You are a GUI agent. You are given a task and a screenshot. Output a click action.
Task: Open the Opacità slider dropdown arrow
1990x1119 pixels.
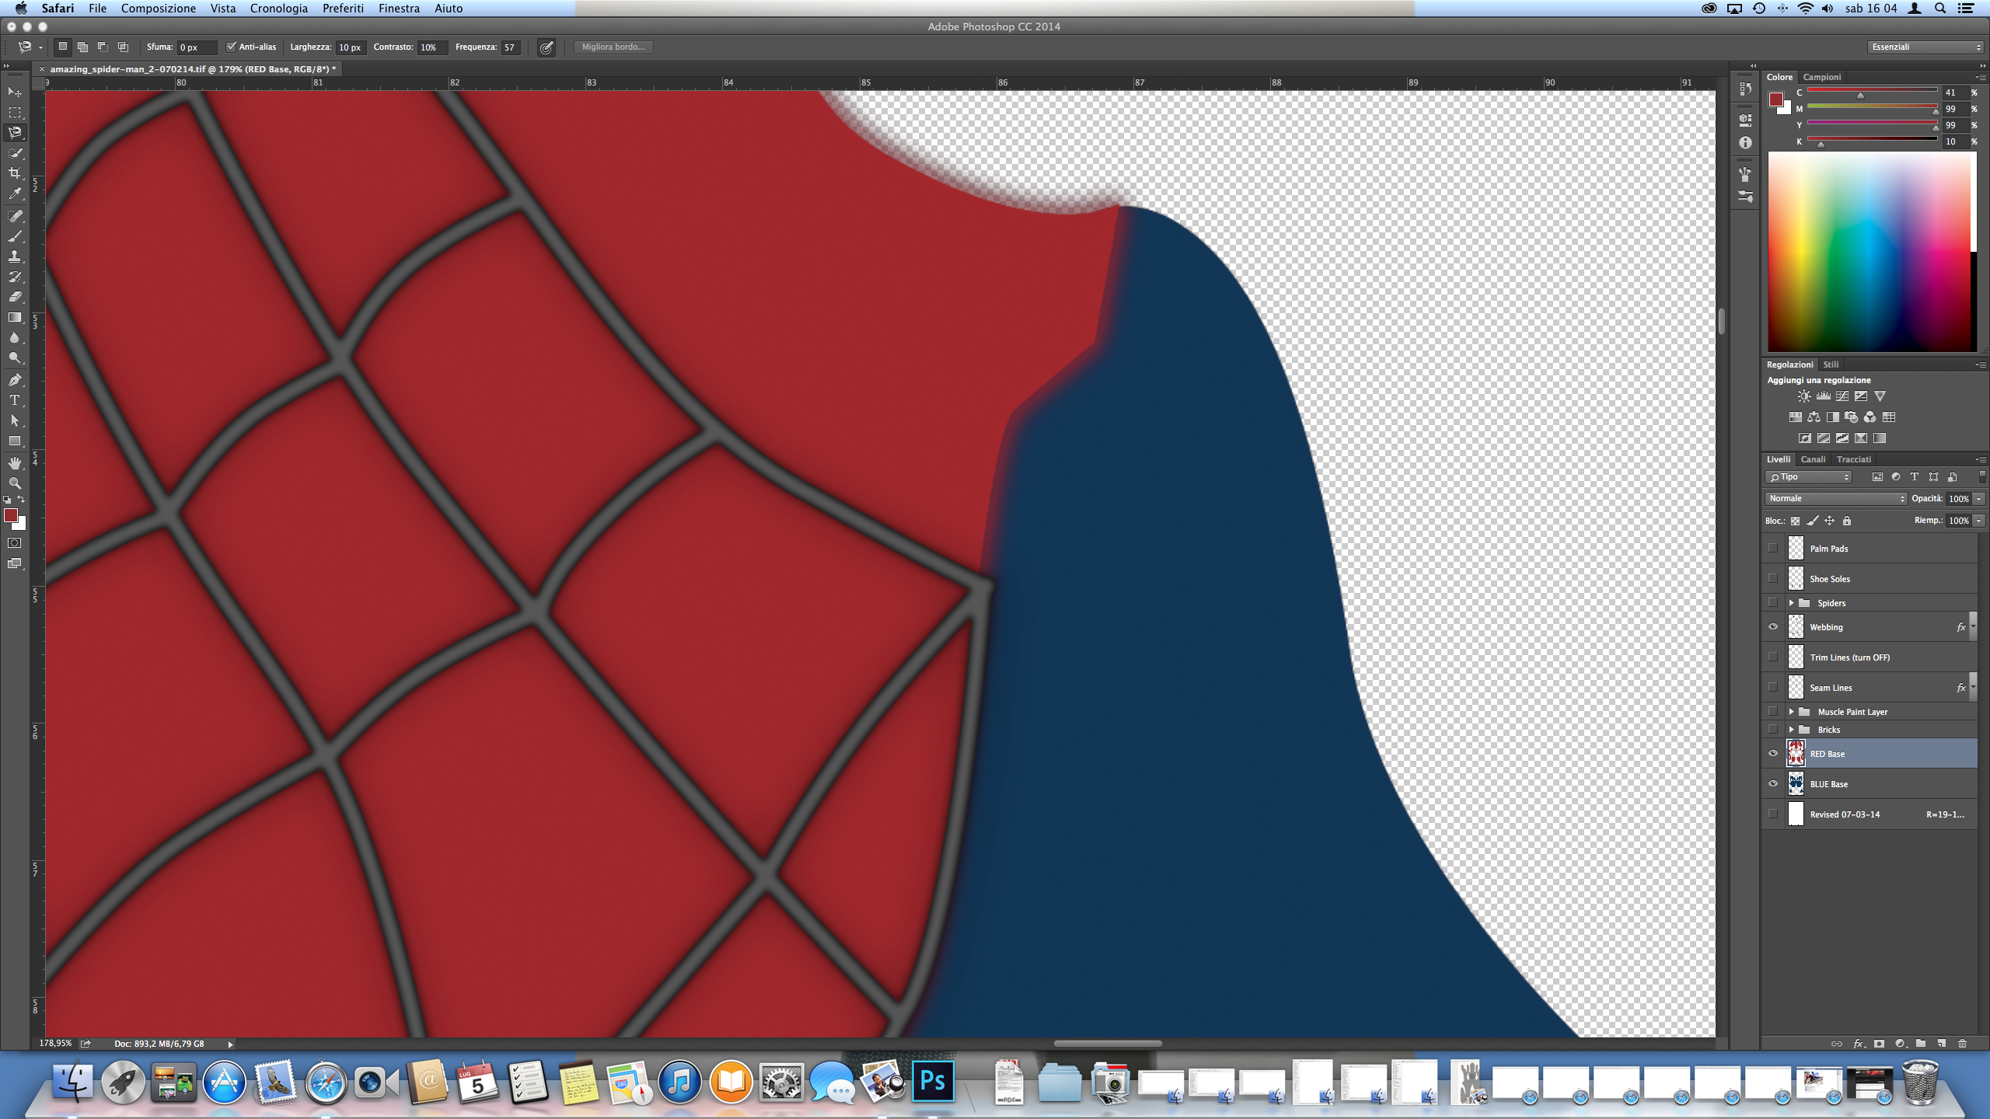pyautogui.click(x=1979, y=499)
